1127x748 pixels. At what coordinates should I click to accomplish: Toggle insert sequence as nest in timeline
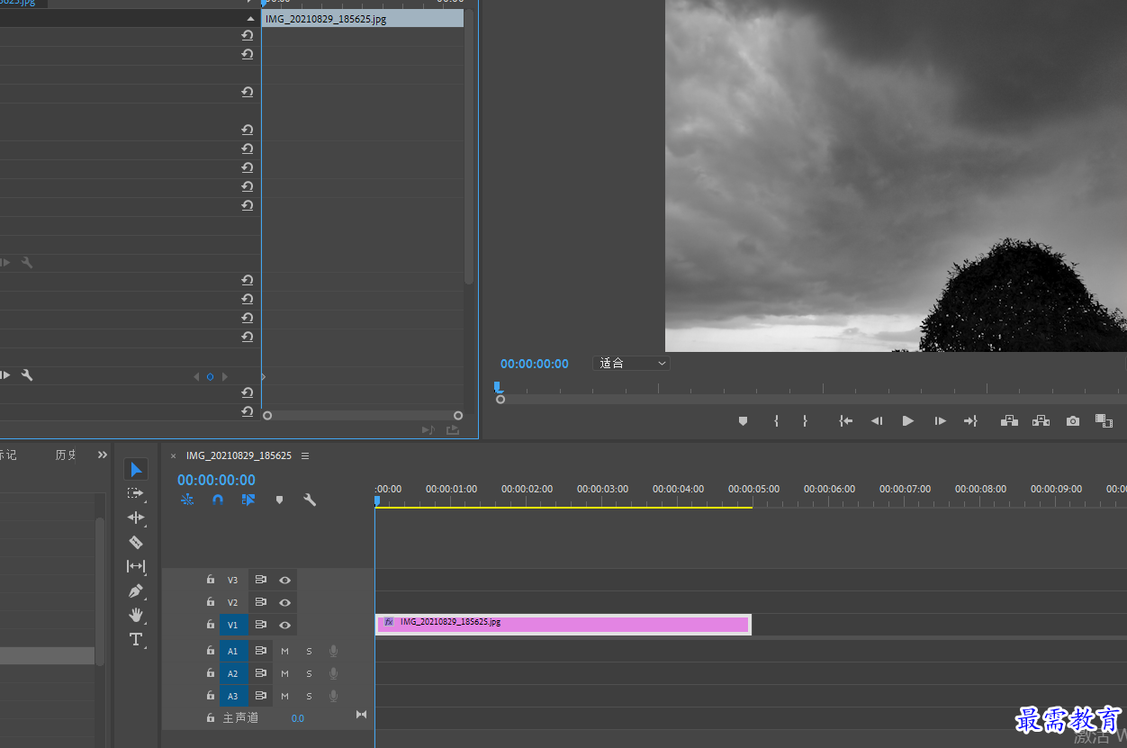click(187, 500)
